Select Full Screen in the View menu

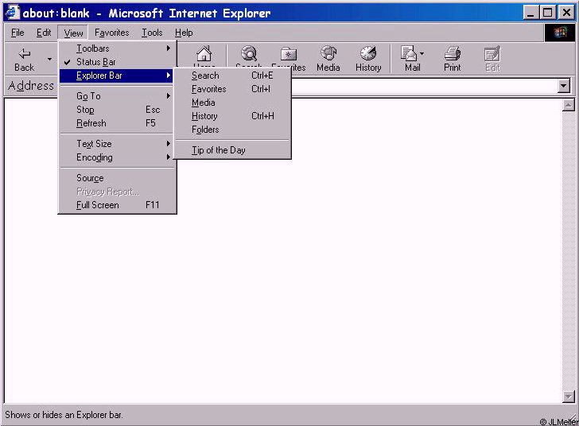click(x=117, y=205)
